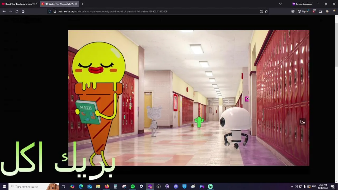Launch Copilot from the taskbar

click(72, 187)
